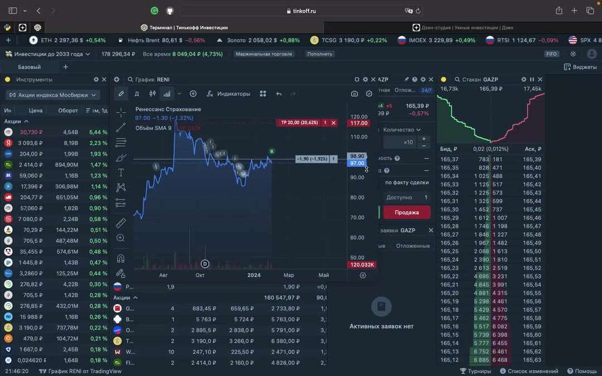The image size is (602, 376).
Task: Select the pencil drawing mode in chart toolbar
Action: [121, 94]
